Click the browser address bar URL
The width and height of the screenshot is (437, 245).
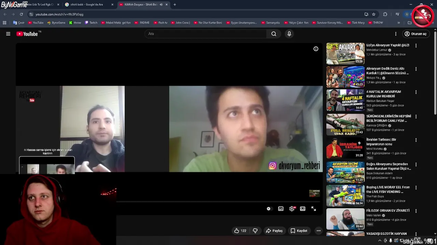pyautogui.click(x=59, y=14)
